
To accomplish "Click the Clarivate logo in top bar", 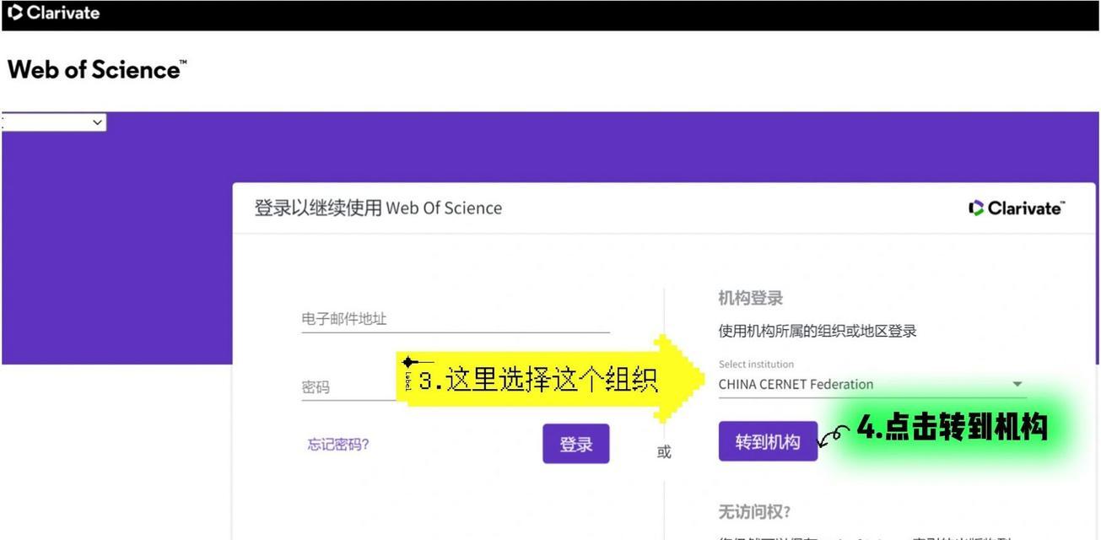I will (x=52, y=13).
